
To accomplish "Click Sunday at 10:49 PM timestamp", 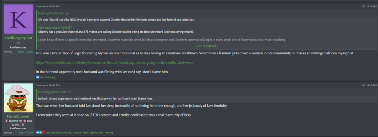I will click(48, 85).
